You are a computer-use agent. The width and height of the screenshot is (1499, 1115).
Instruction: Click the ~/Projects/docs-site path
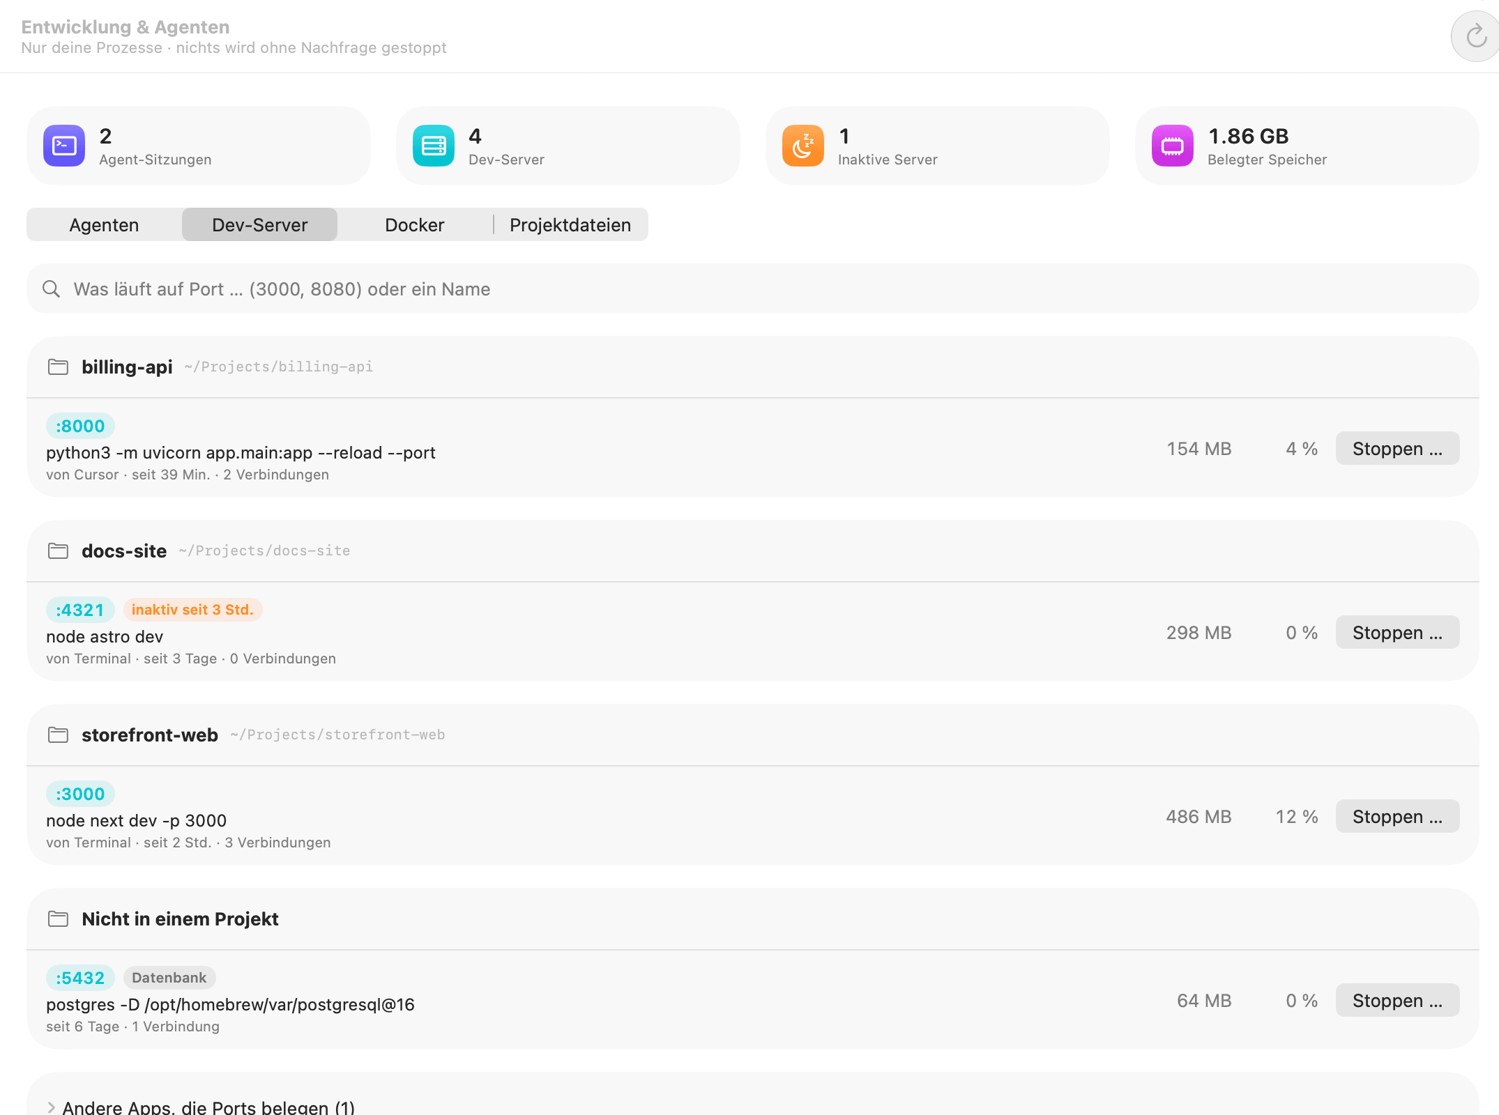(x=264, y=551)
